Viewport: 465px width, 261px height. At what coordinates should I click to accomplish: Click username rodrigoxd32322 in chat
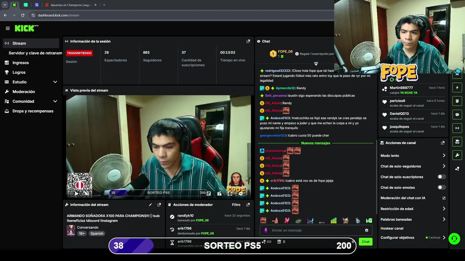tap(278, 71)
